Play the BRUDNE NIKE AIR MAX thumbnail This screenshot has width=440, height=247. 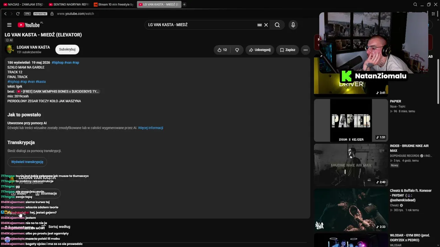[x=351, y=165]
